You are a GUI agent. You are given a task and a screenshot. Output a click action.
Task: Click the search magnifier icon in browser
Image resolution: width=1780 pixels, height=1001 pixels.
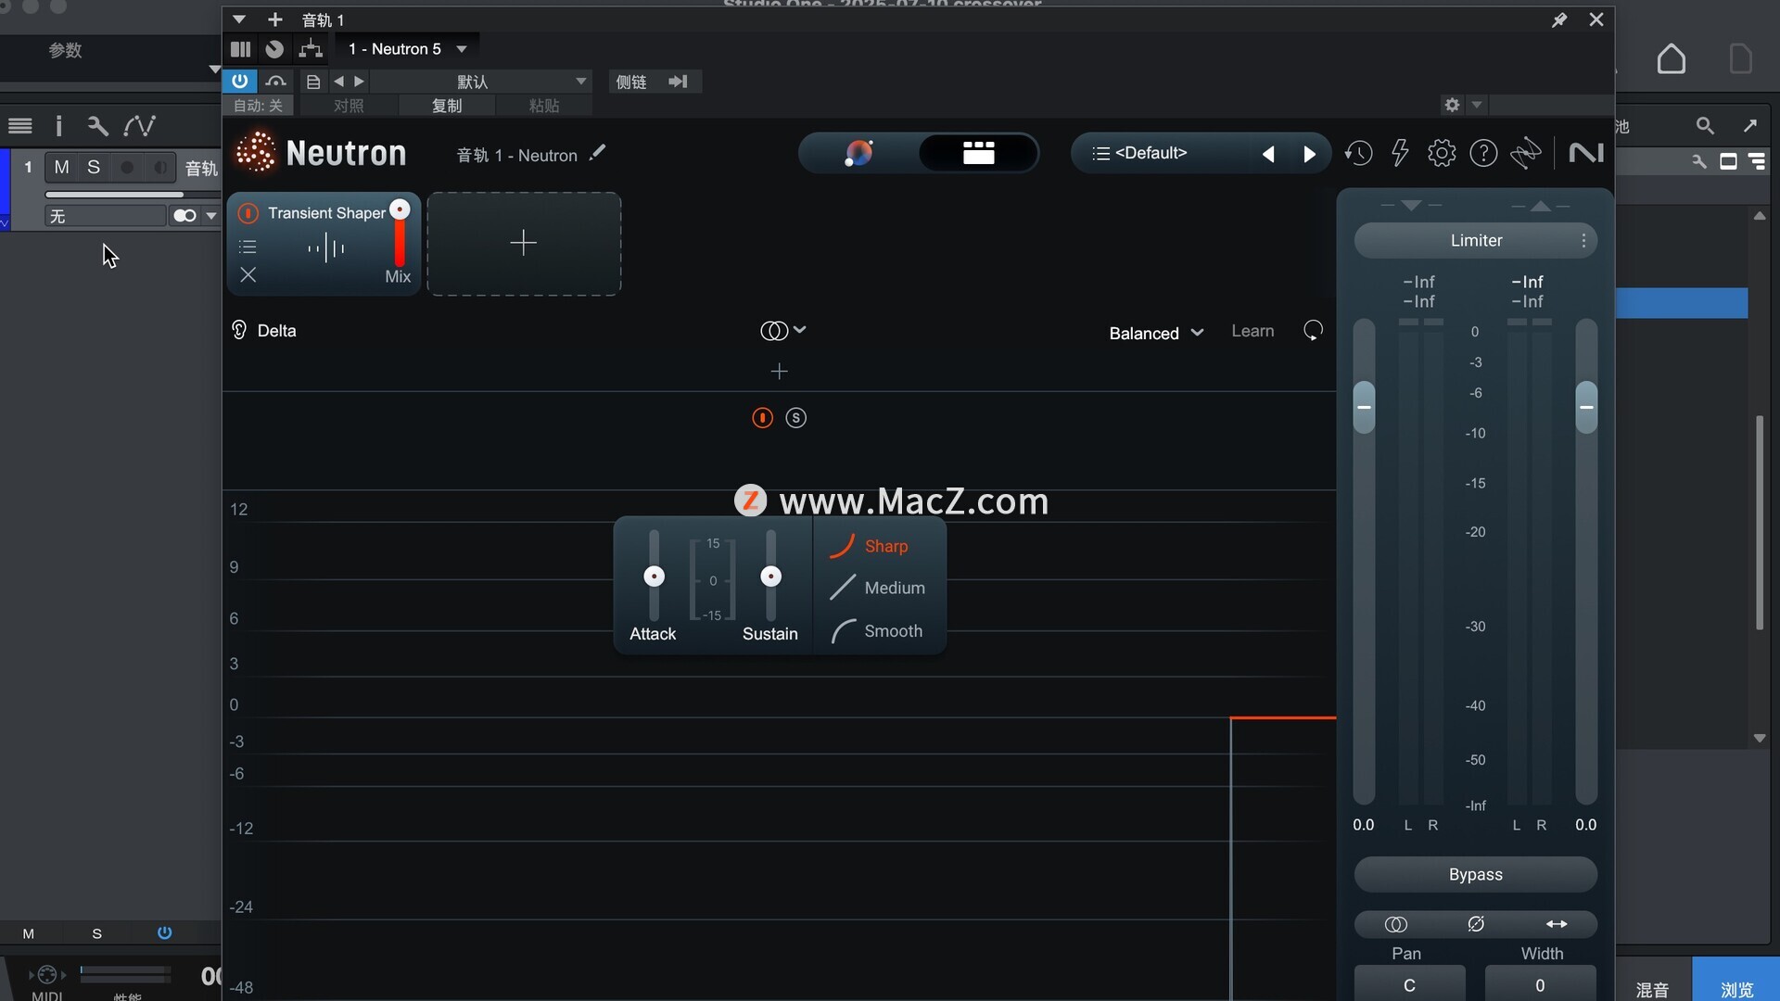[x=1704, y=125]
